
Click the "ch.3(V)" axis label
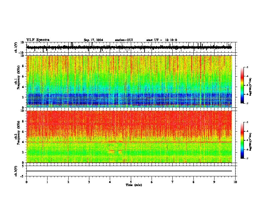click(16, 171)
